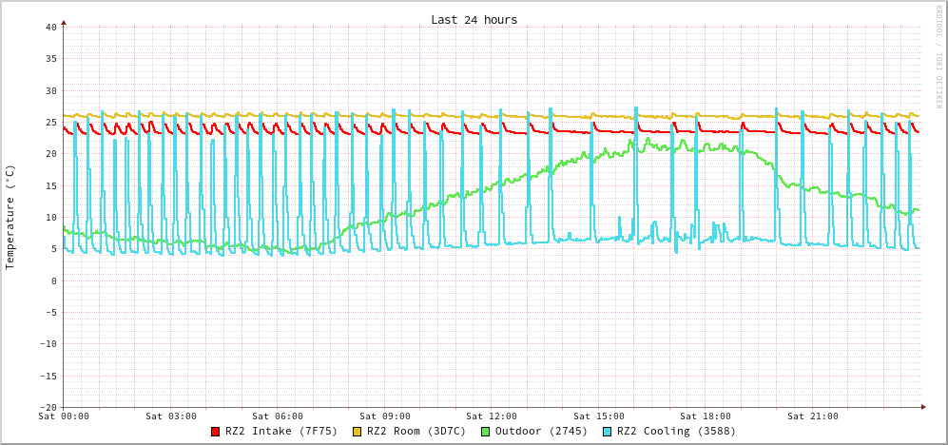Click the Sat 21:00 time axis label

point(813,416)
